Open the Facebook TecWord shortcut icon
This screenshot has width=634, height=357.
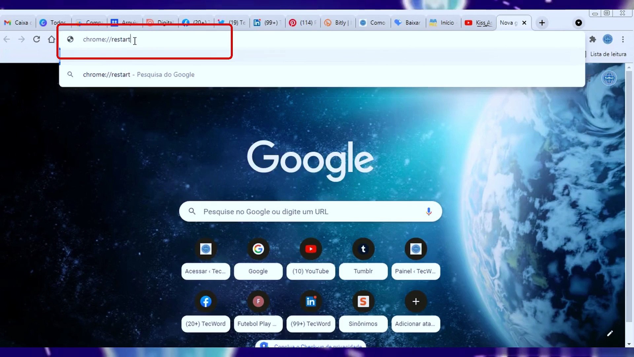(206, 301)
